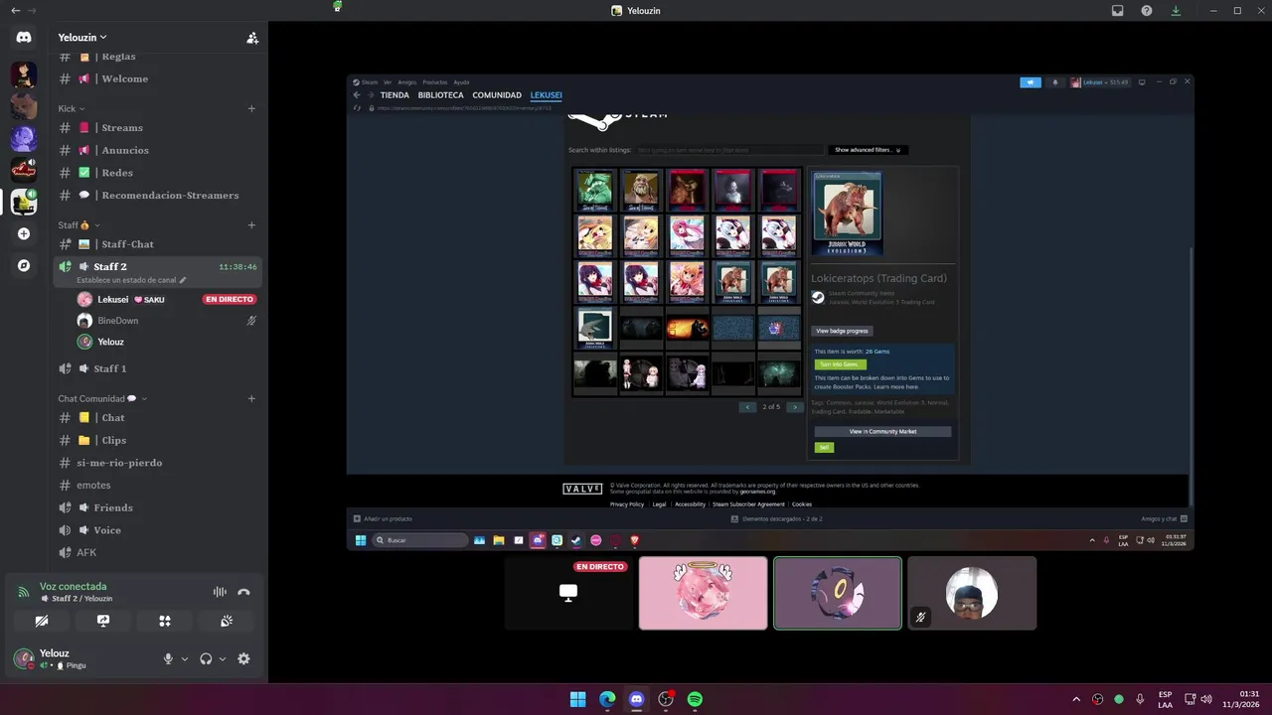The image size is (1272, 715).
Task: Open the Clips text channel
Action: pyautogui.click(x=159, y=440)
